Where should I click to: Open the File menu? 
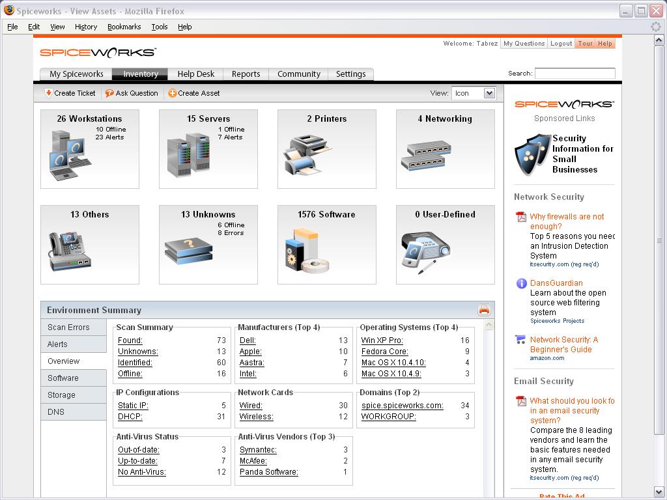pos(13,27)
